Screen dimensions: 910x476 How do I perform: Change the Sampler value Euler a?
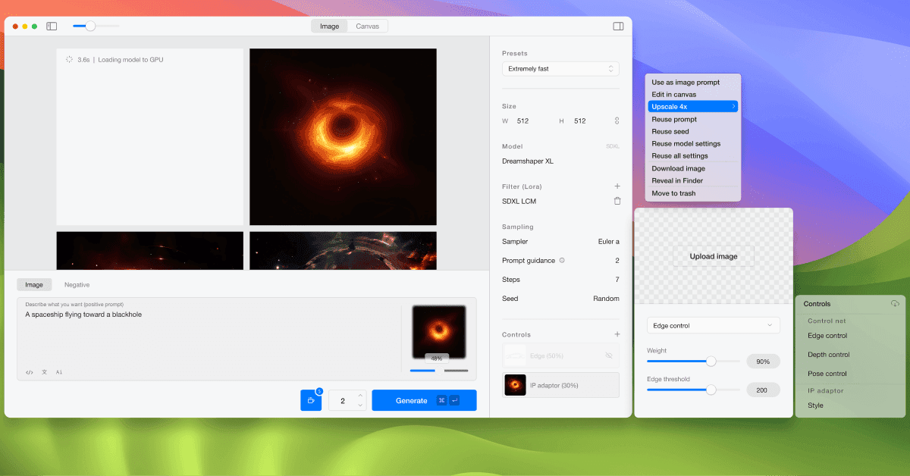point(608,242)
